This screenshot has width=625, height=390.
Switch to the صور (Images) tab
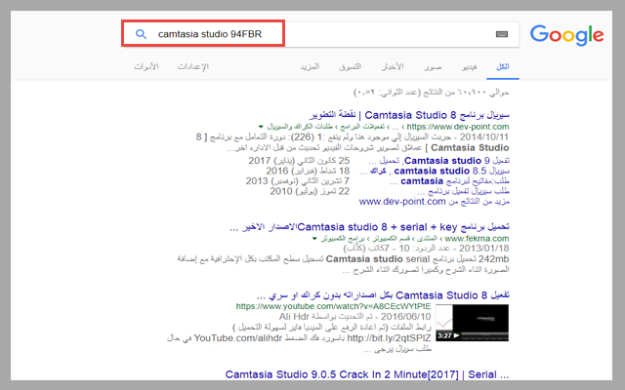(433, 68)
